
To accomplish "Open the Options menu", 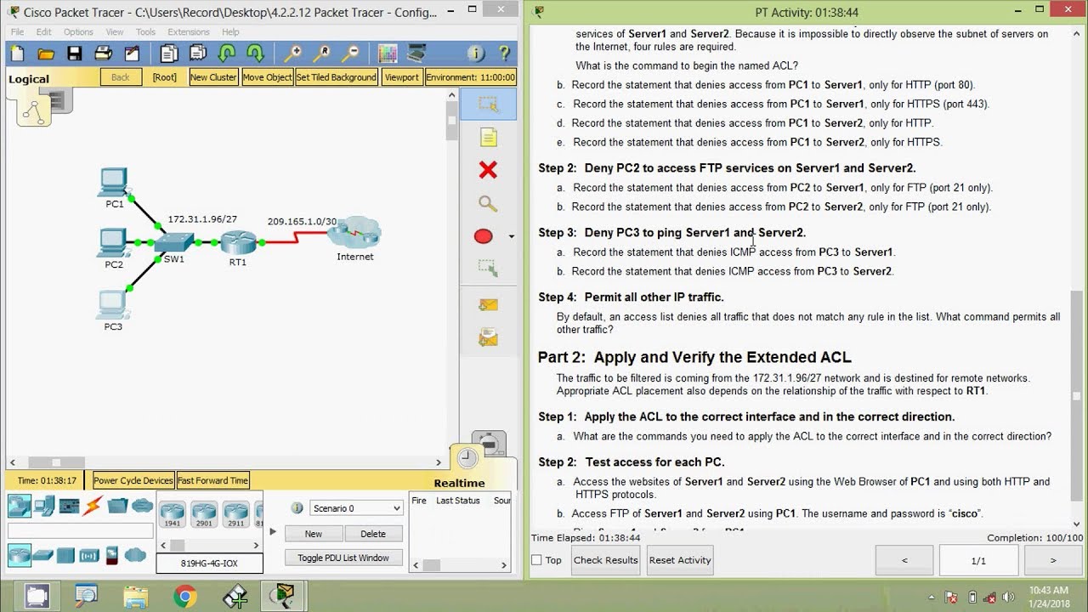I will pyautogui.click(x=78, y=32).
